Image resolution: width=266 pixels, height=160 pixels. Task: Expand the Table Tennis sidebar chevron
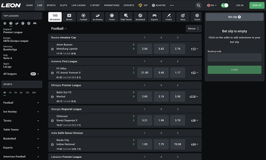pyautogui.click(x=38, y=130)
